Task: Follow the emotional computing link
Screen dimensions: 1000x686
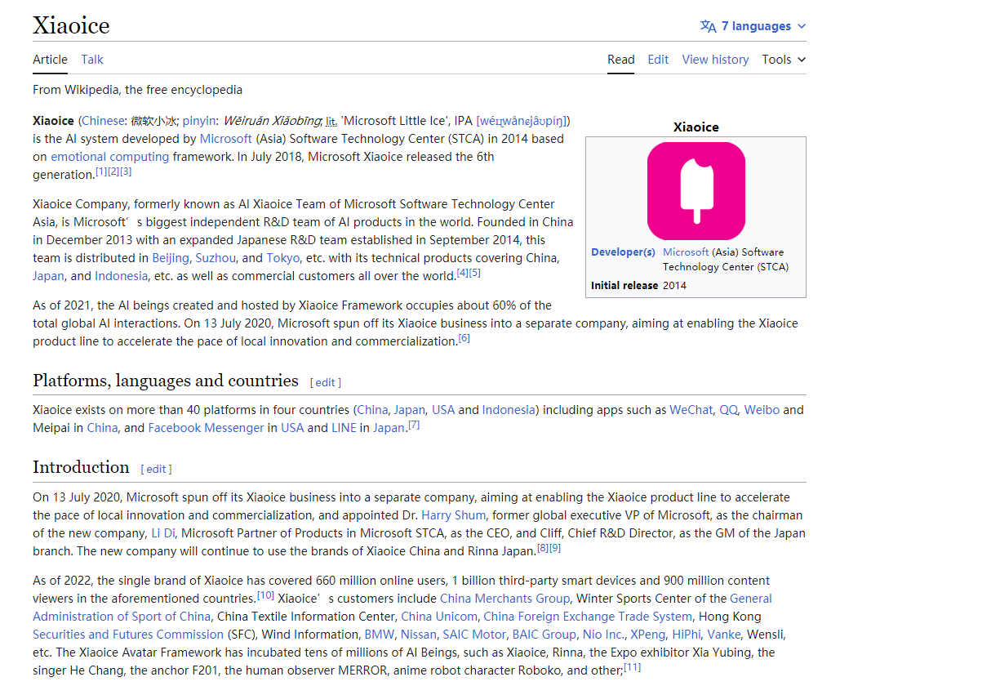Action: pos(109,157)
